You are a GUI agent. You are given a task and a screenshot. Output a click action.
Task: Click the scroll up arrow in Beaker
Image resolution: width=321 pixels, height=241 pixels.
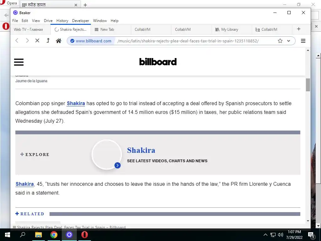(308, 50)
